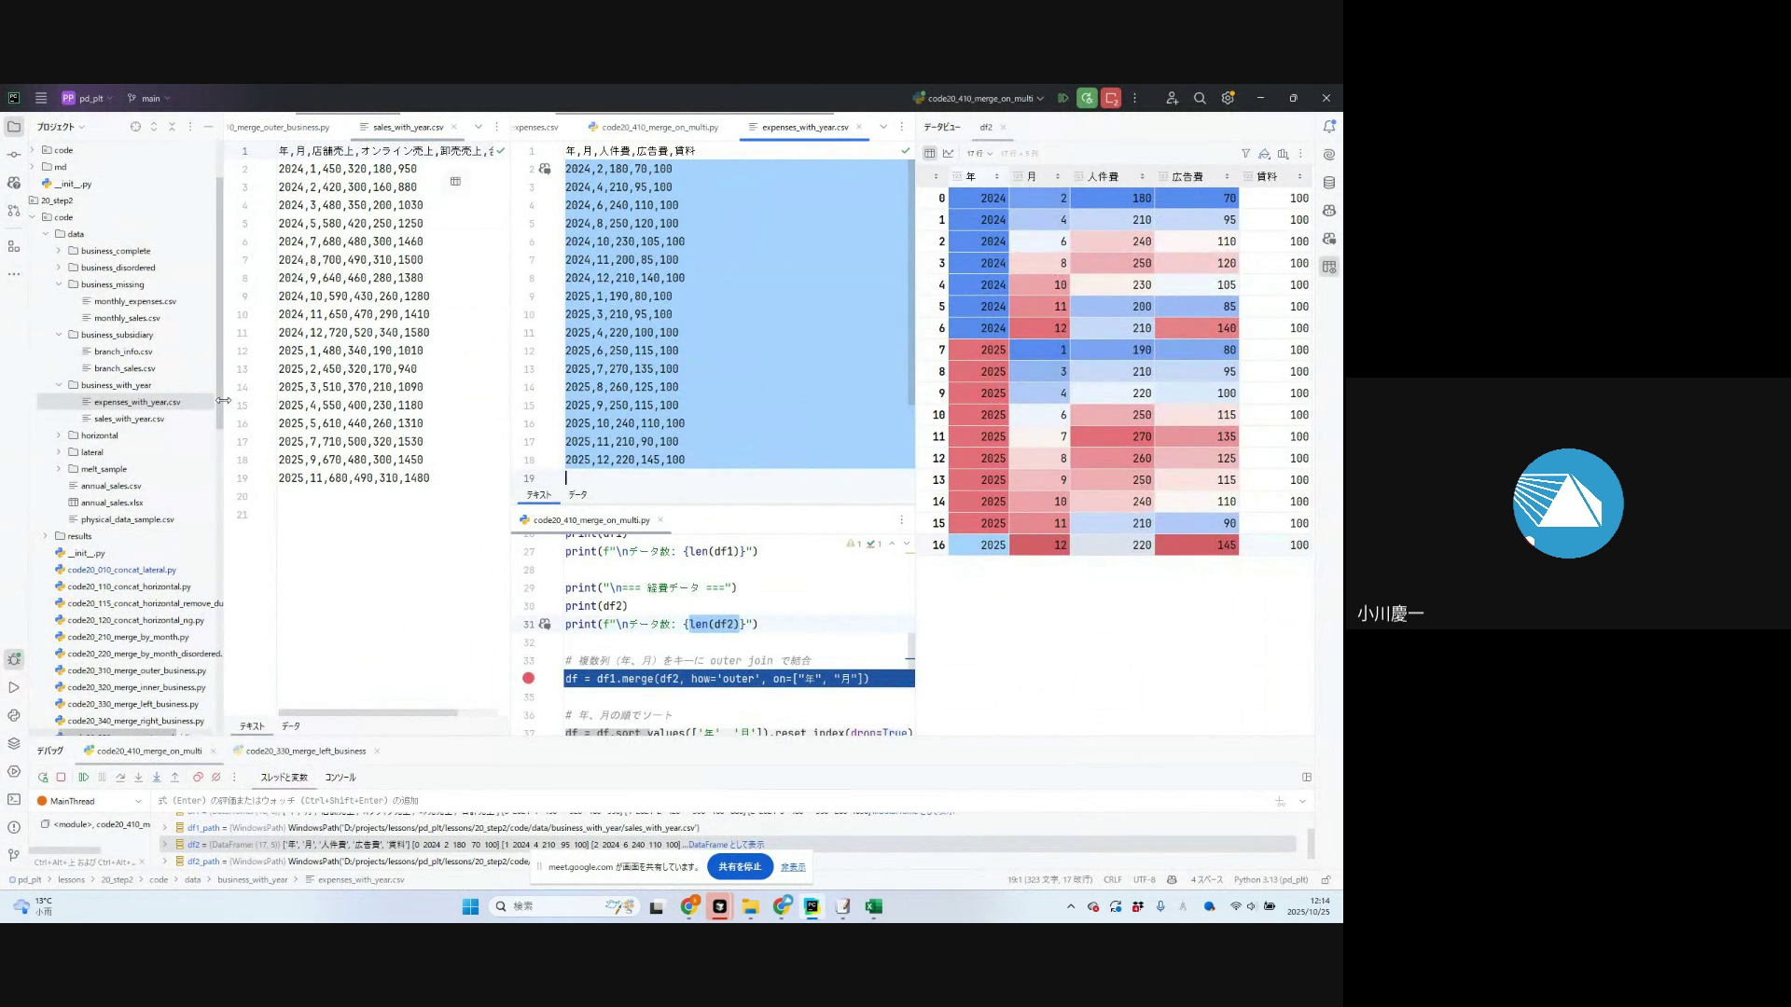Toggle the breakpoint on the merge line
The width and height of the screenshot is (1791, 1007).
pos(528,679)
